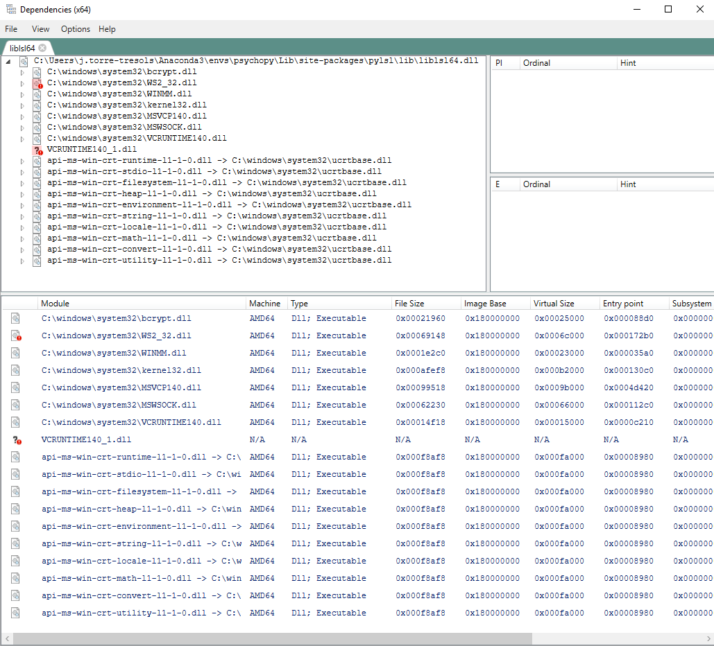Viewport: 714px width, 646px height.
Task: Click the error badge beside WS2_32.dll in the module list
Action: pos(15,335)
